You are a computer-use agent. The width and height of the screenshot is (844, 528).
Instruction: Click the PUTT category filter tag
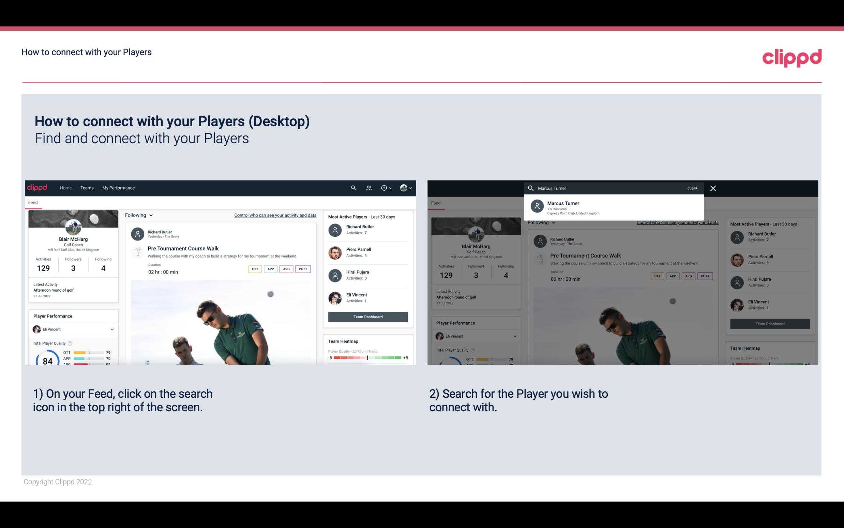(x=303, y=269)
